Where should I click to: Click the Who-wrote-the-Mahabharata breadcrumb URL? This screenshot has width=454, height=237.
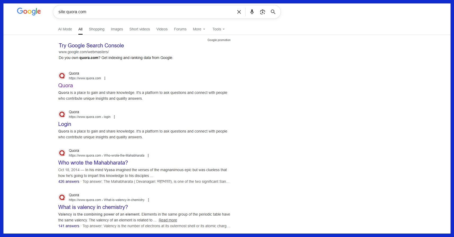click(106, 156)
